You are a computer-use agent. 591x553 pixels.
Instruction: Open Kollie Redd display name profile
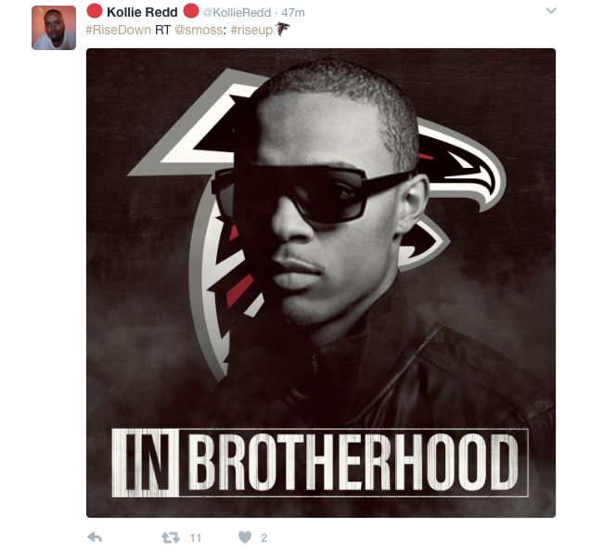coord(142,12)
